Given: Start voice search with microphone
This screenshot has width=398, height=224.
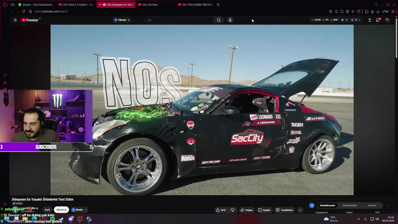Looking at the screenshot, I should (230, 20).
